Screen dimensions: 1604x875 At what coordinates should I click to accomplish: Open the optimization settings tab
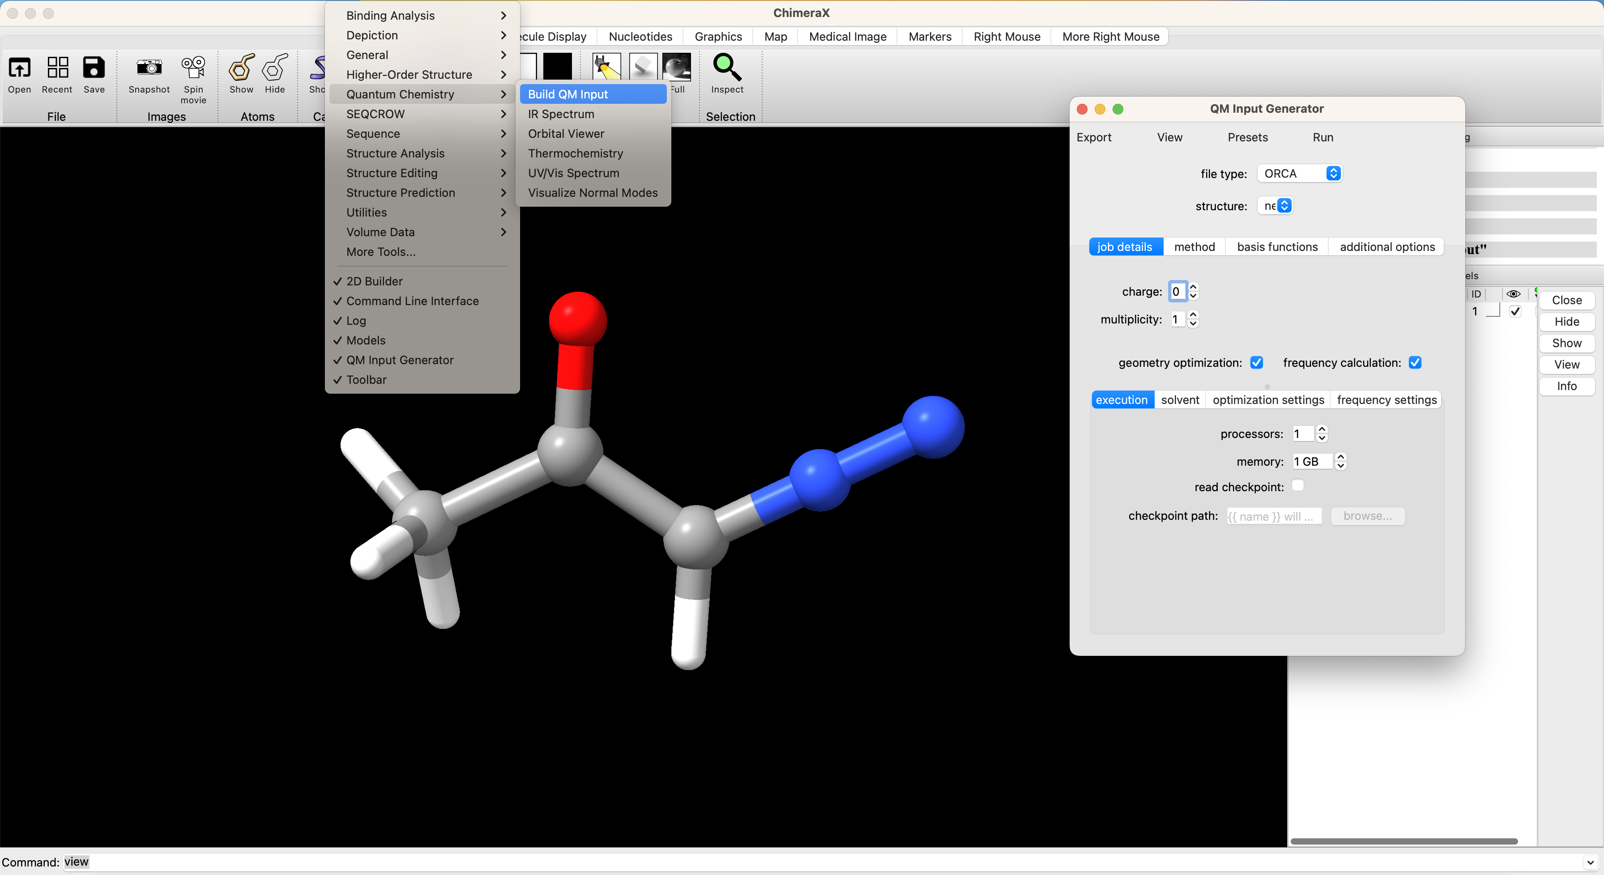coord(1268,400)
